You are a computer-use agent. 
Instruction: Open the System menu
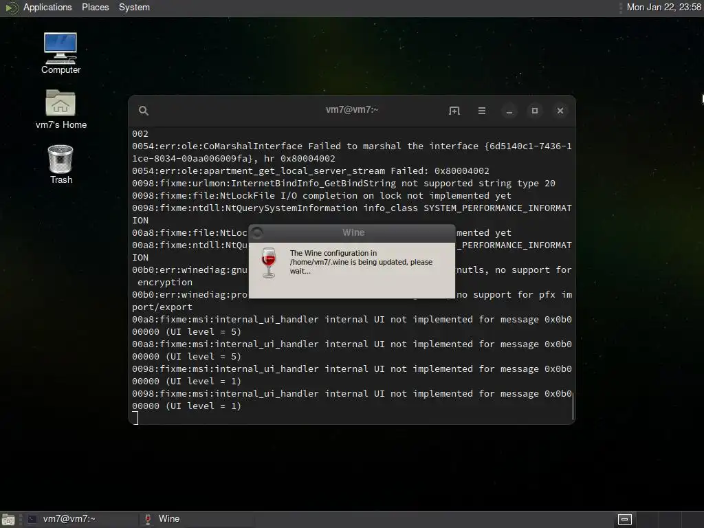point(134,7)
